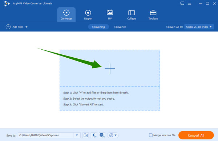Open the hamburger menu
This screenshot has height=141, width=218.
click(189, 3)
